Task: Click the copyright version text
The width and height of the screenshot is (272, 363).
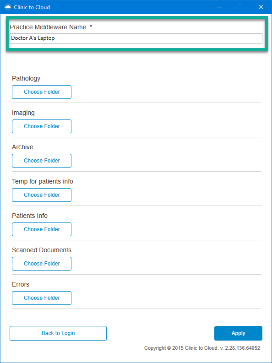Action: (x=202, y=348)
